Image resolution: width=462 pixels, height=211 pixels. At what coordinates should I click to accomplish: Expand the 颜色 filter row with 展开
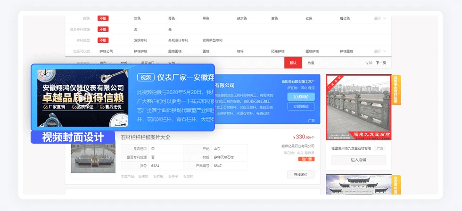(x=380, y=18)
